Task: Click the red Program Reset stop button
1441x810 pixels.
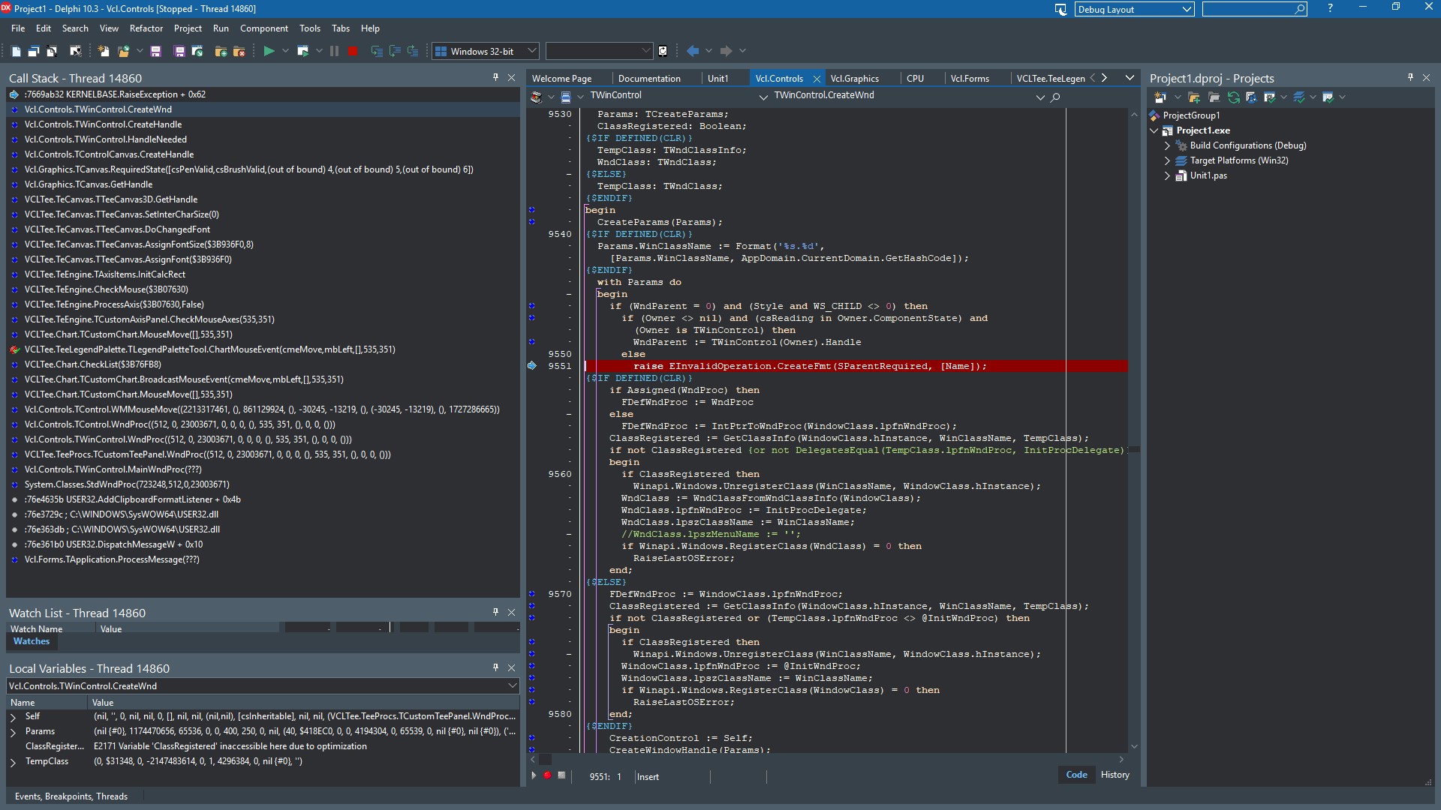Action: (x=353, y=51)
